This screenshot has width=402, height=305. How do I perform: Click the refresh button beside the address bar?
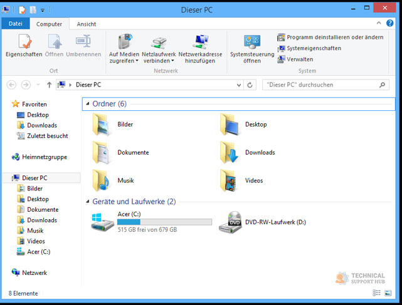250,85
